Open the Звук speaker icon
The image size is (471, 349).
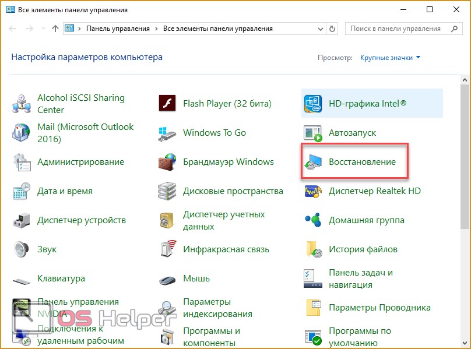click(22, 249)
